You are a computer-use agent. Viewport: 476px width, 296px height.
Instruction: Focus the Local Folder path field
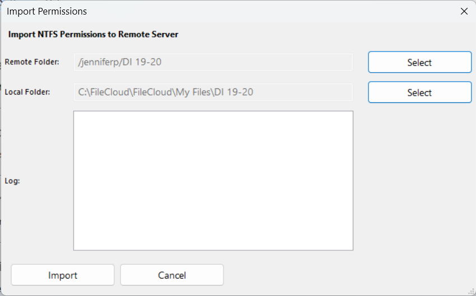pos(213,92)
